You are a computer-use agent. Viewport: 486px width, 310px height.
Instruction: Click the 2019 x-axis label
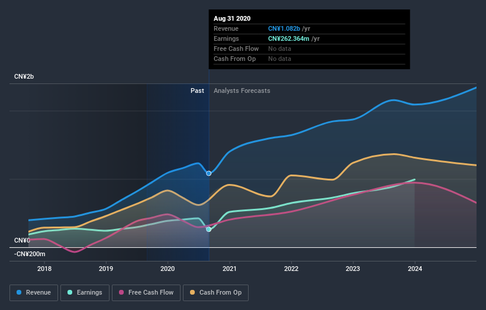pyautogui.click(x=106, y=269)
